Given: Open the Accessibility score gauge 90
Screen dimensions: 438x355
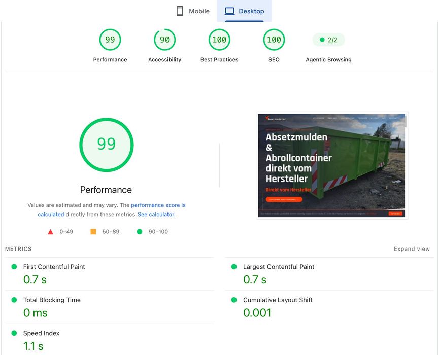Looking at the screenshot, I should pyautogui.click(x=165, y=40).
